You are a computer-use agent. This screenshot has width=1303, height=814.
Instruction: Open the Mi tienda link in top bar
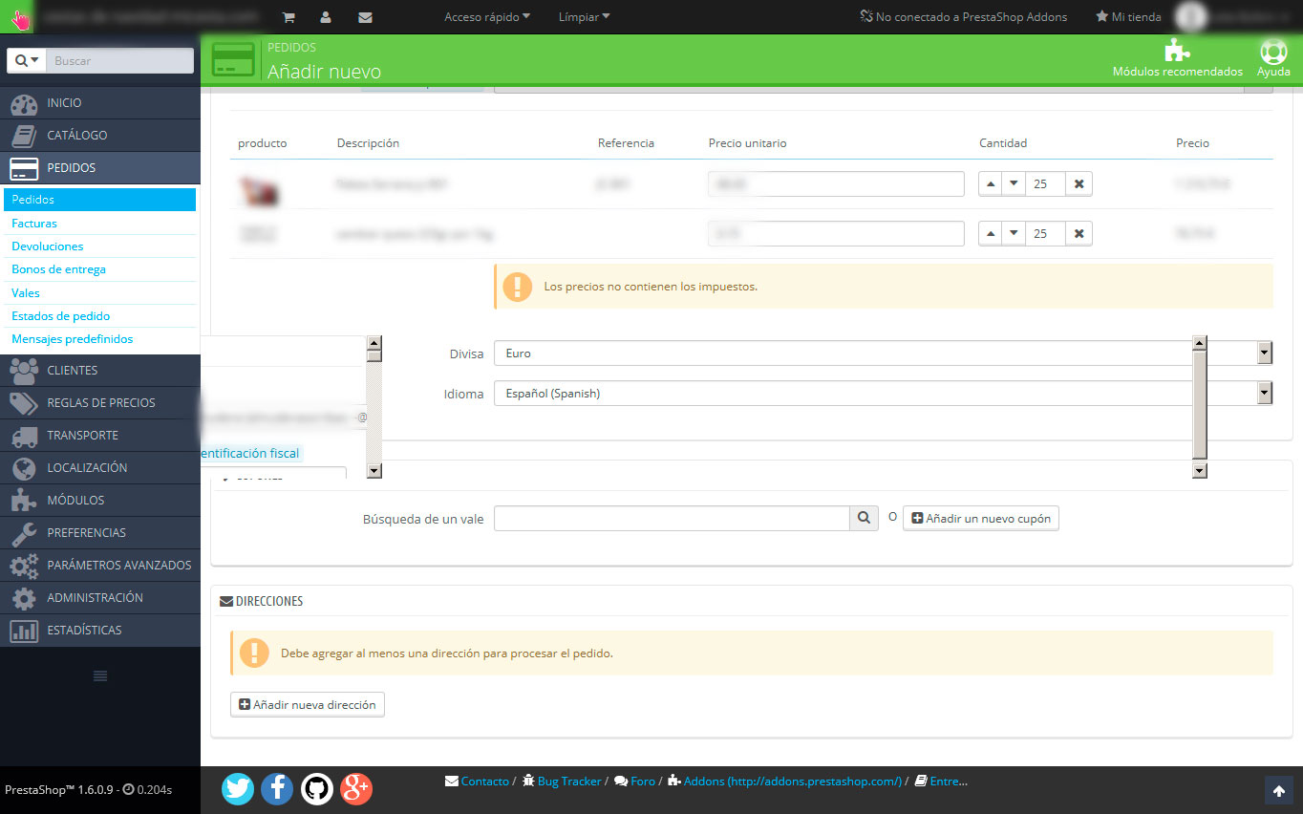click(1128, 17)
